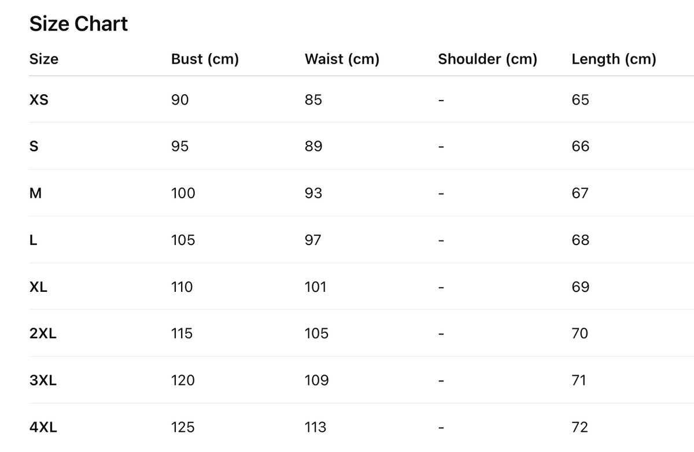Select the 2XL size row label
The image size is (694, 452).
click(43, 334)
